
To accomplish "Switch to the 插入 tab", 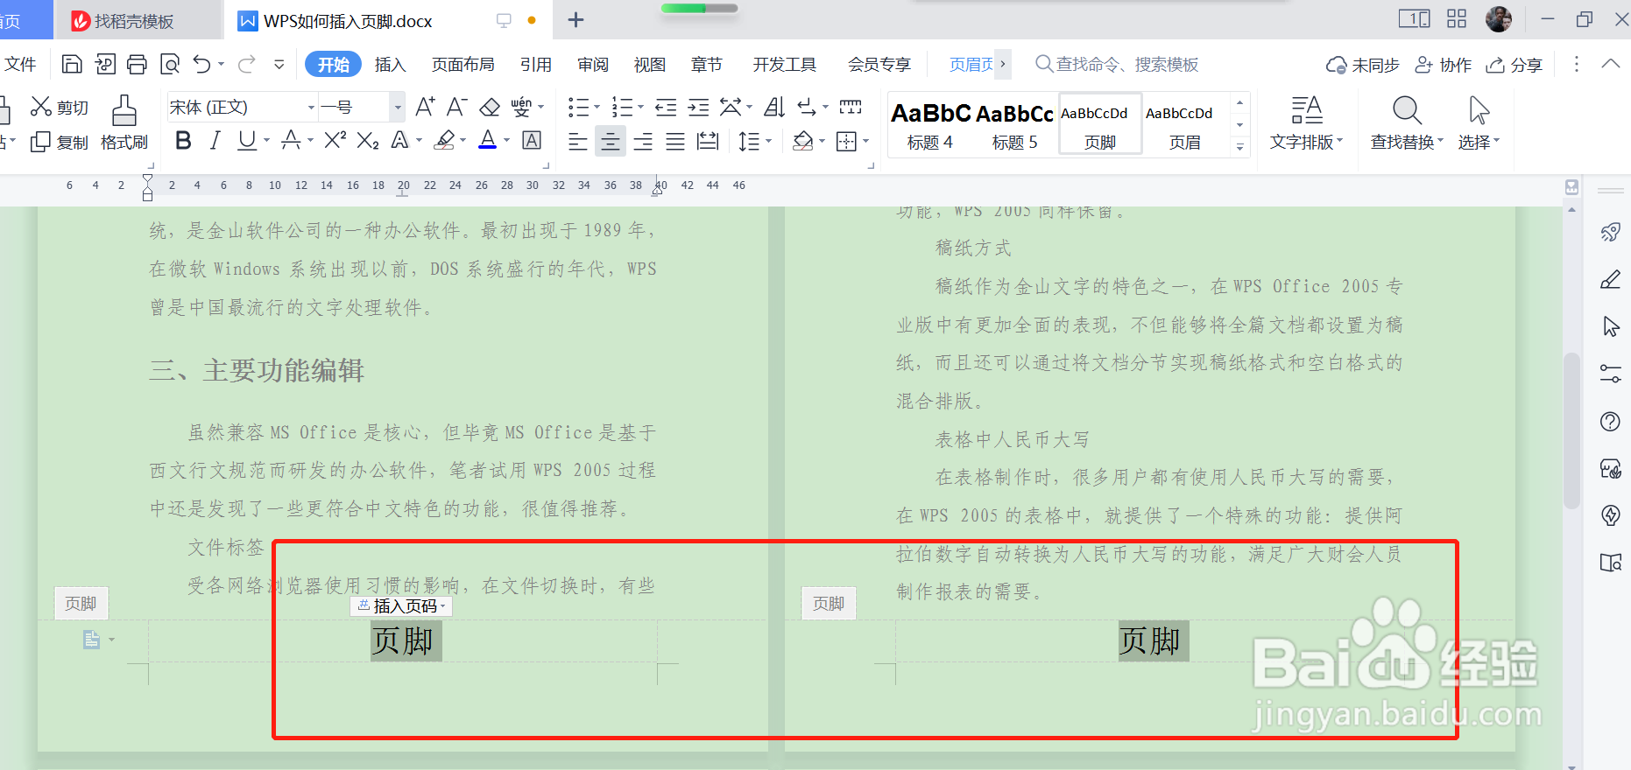I will coord(390,64).
